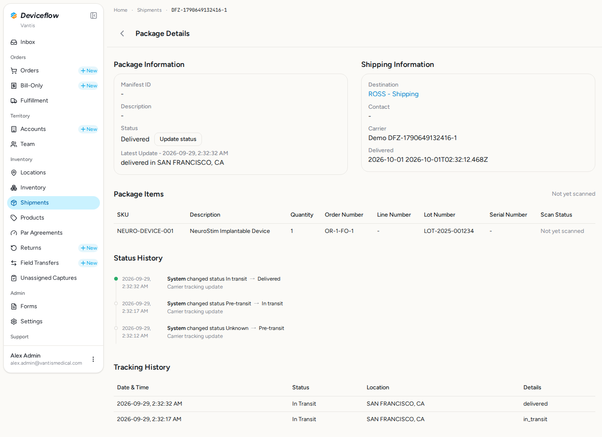Open Par Agreements in the sidebar
602x437 pixels.
click(x=54, y=233)
